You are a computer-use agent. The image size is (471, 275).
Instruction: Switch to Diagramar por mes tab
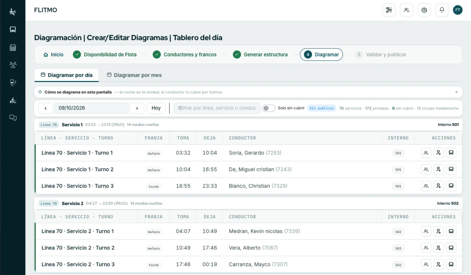point(134,75)
